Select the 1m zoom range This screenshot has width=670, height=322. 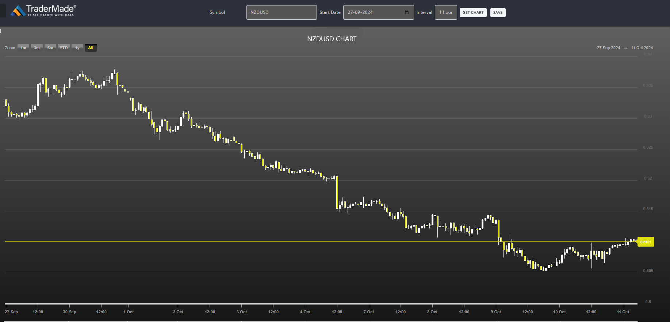tap(23, 48)
